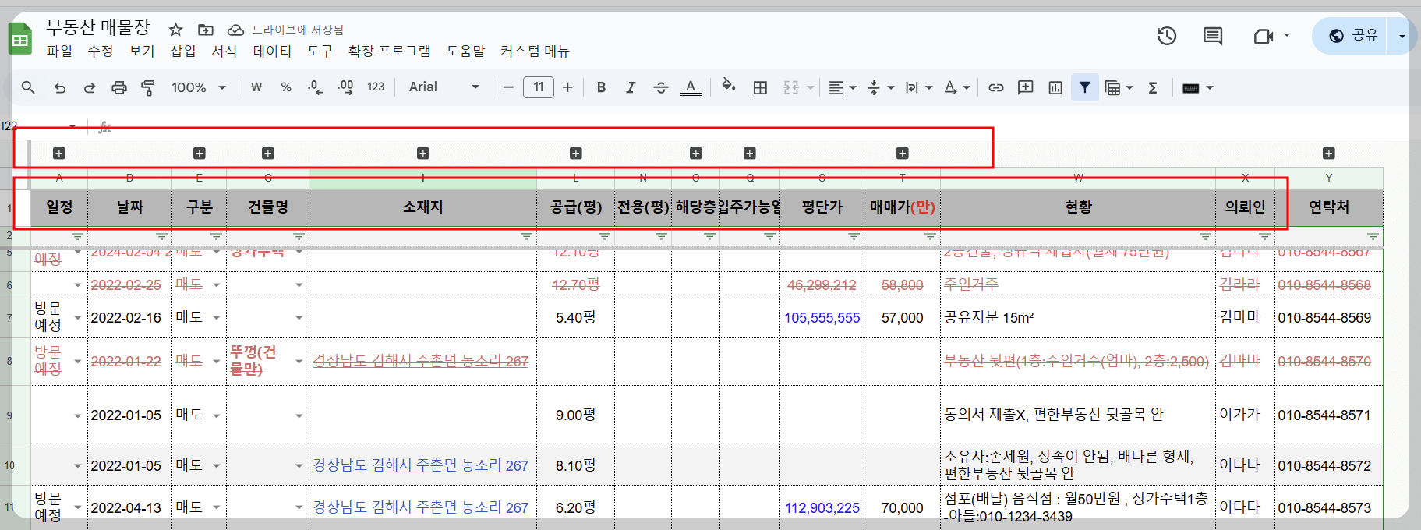Screen dimensions: 1421x530
Task: Open the 100% zoom dropdown
Action: (x=198, y=87)
